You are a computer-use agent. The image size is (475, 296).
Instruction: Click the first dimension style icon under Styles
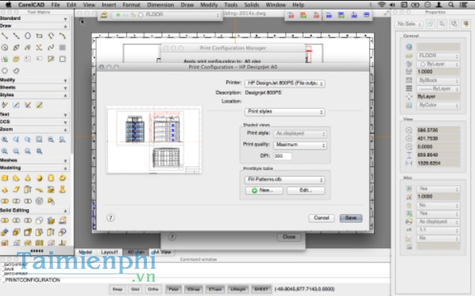[5, 105]
